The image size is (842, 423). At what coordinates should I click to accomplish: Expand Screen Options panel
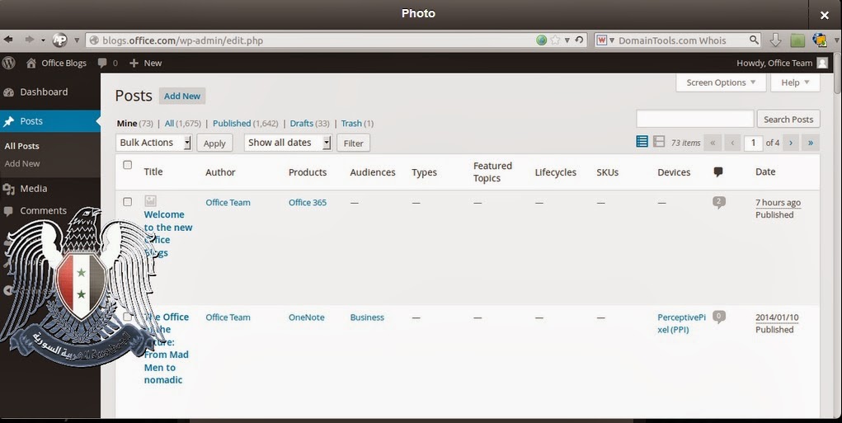pyautogui.click(x=721, y=82)
